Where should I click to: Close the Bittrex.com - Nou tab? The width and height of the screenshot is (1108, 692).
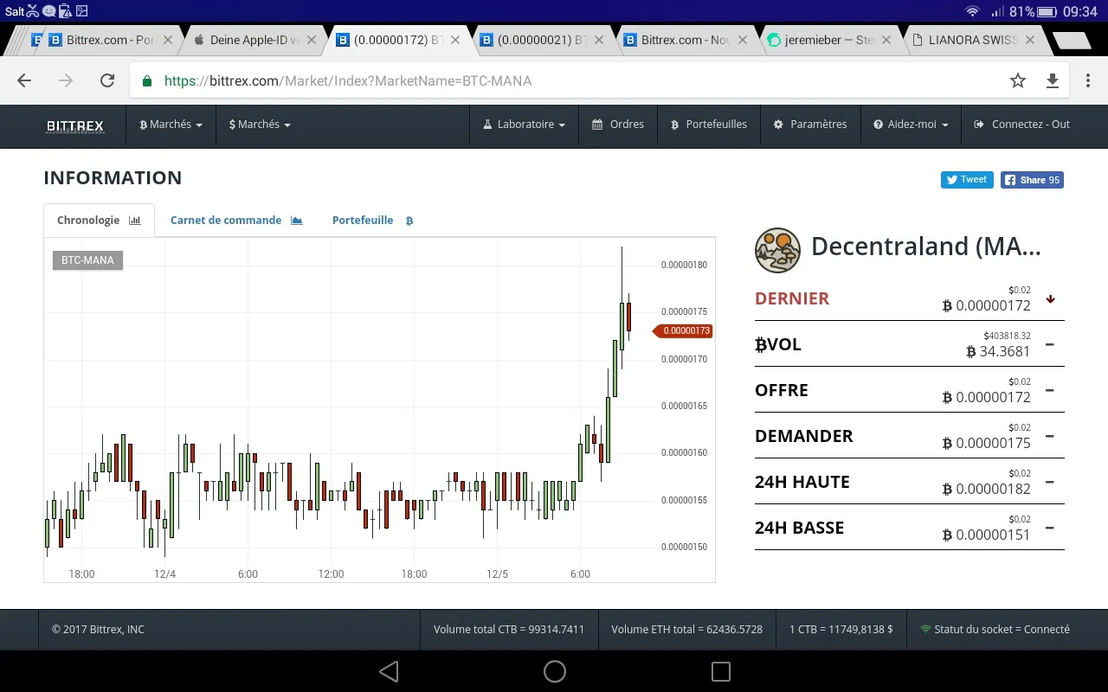pyautogui.click(x=743, y=40)
